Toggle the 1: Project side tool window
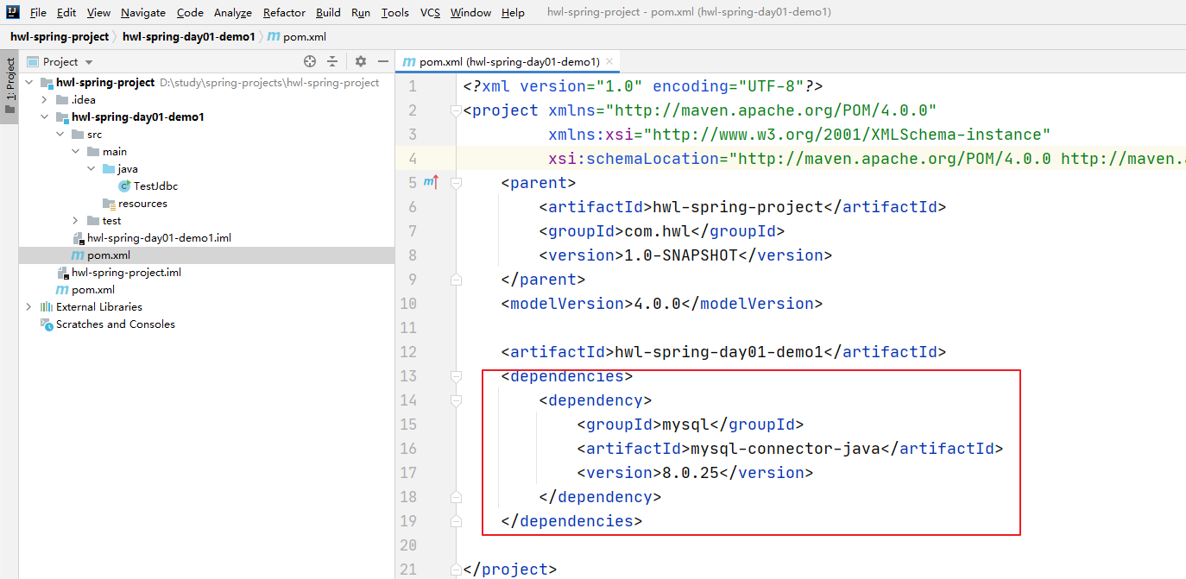This screenshot has height=579, width=1186. 9,86
